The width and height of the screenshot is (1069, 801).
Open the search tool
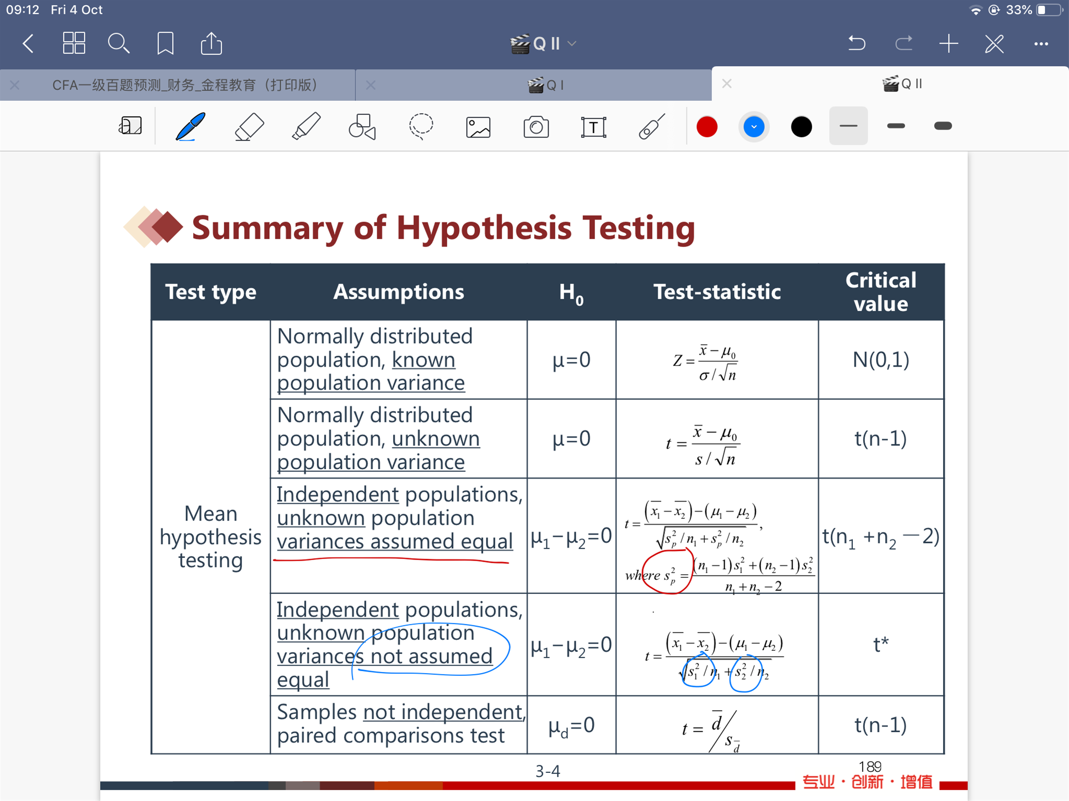click(x=118, y=44)
